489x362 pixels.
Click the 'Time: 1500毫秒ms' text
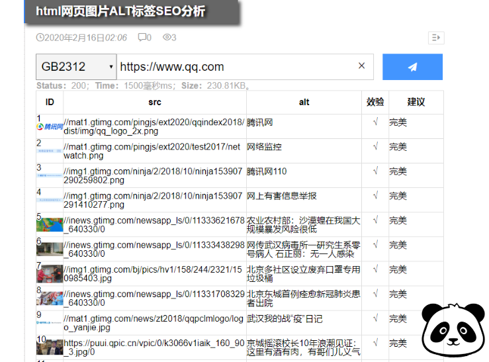pos(136,86)
